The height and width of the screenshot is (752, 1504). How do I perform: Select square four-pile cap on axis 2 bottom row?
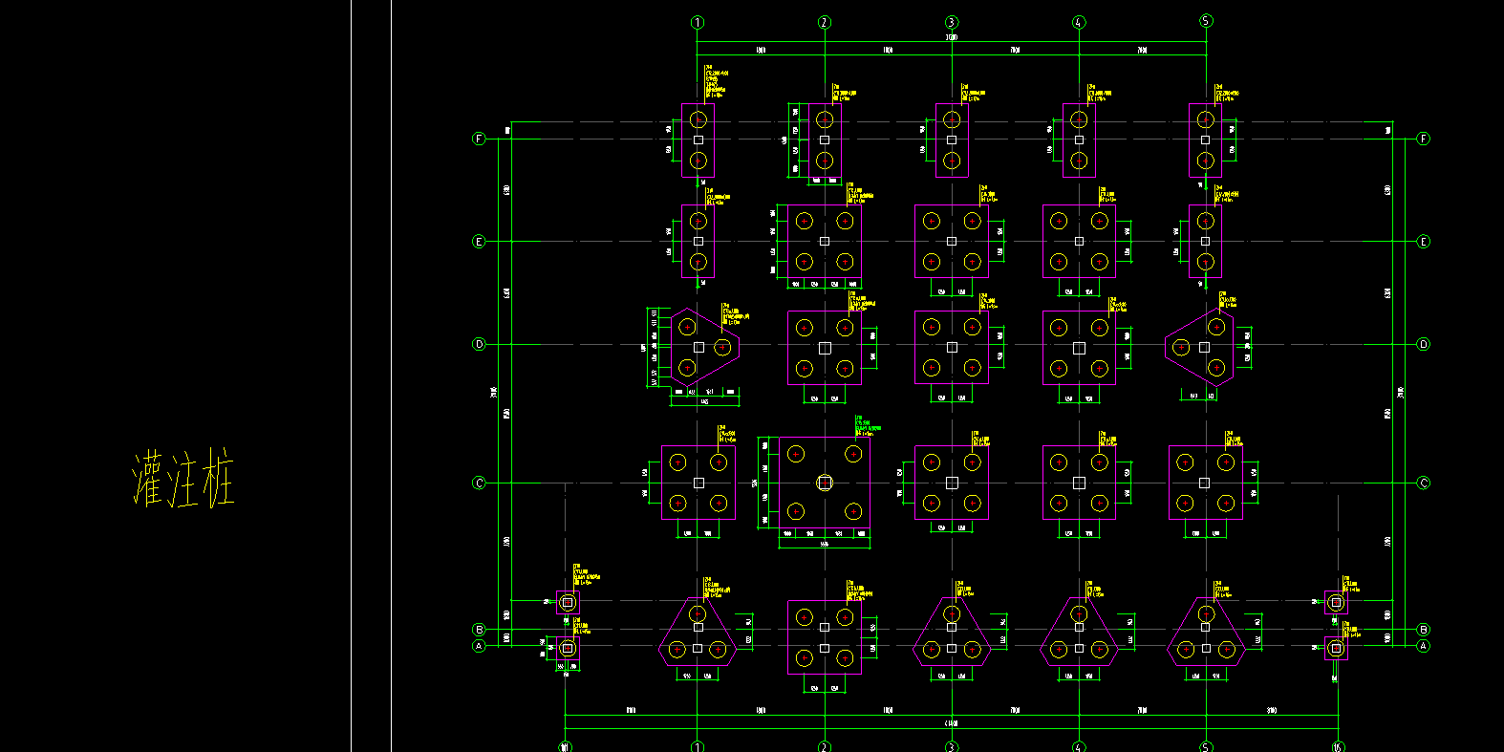(825, 636)
